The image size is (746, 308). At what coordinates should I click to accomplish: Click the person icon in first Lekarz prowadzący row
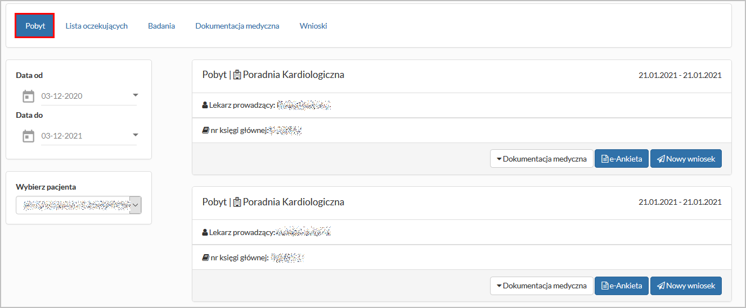tap(205, 105)
